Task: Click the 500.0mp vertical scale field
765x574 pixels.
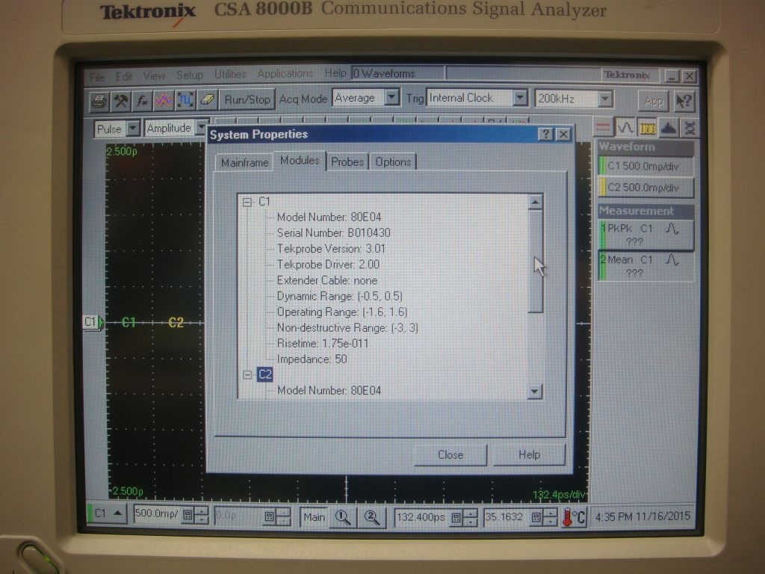Action: [157, 513]
